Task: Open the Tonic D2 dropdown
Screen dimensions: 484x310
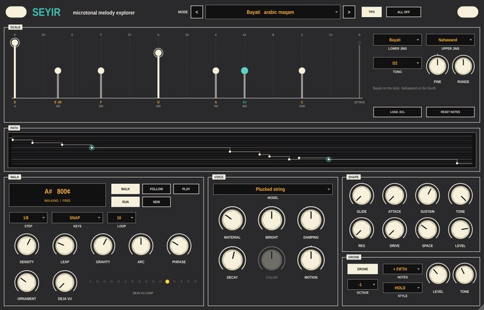Action: tap(397, 63)
